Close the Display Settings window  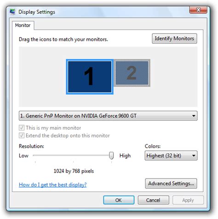(198, 10)
